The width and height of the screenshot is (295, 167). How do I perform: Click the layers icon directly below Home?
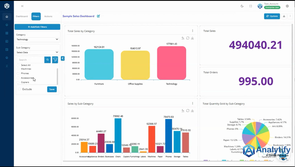(7, 25)
